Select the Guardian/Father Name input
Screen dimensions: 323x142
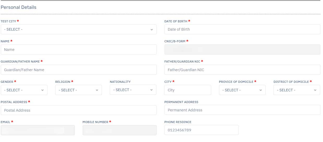point(79,70)
